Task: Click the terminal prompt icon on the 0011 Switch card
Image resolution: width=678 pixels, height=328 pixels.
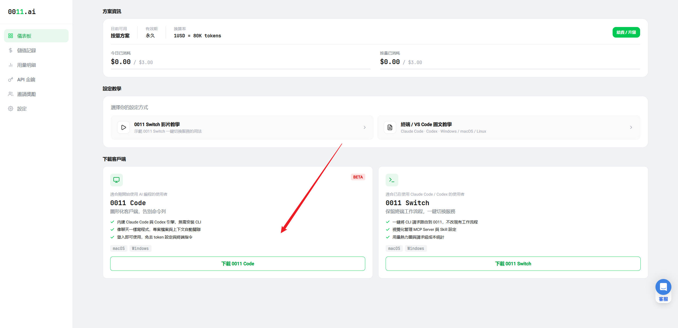Action: coord(392,180)
